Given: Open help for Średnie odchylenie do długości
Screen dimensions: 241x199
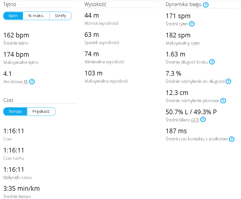Looking at the screenshot, I should coord(228,81).
